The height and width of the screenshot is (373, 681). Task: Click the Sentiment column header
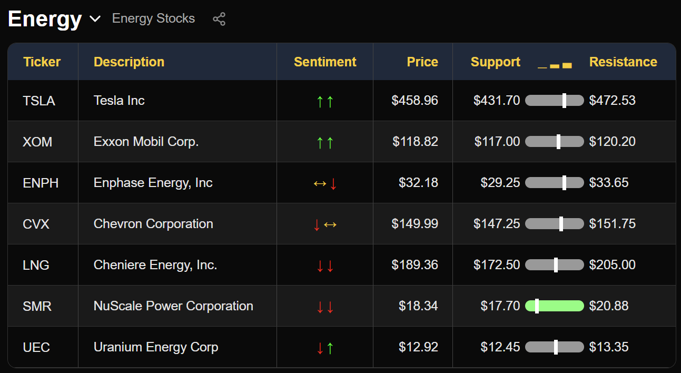pos(325,62)
